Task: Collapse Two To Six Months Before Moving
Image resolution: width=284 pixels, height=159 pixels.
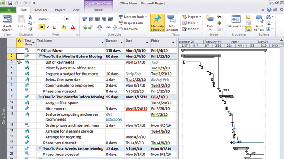Action: [x=41, y=56]
